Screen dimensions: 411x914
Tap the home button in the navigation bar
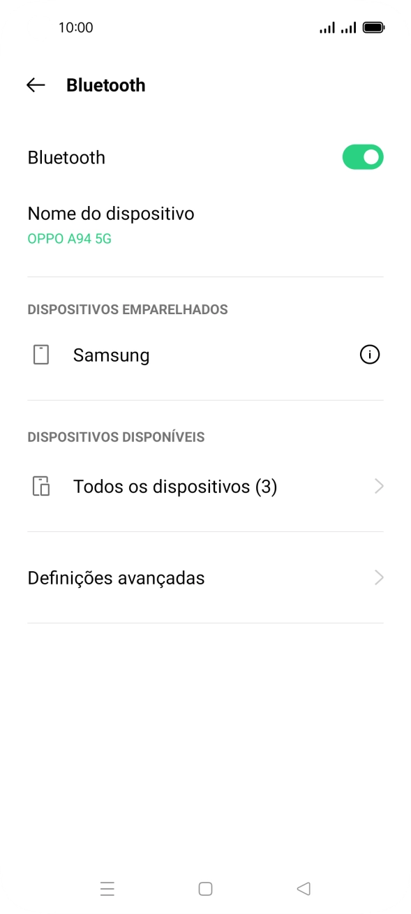[205, 889]
